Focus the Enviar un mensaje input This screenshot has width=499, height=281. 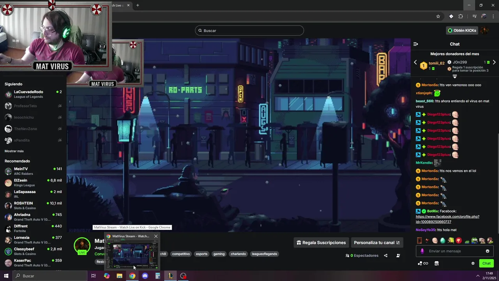(x=455, y=251)
